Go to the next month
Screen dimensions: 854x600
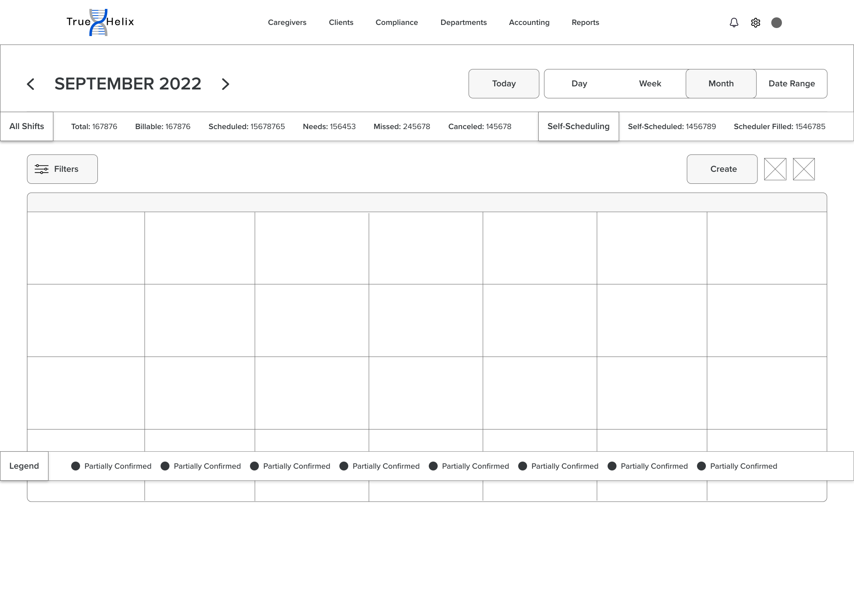(x=226, y=84)
